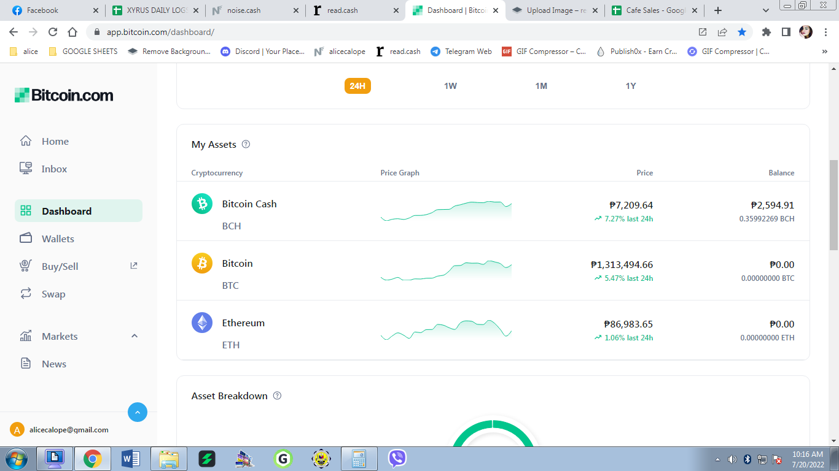
Task: Click the Buy/Sell external link icon
Action: (x=134, y=266)
